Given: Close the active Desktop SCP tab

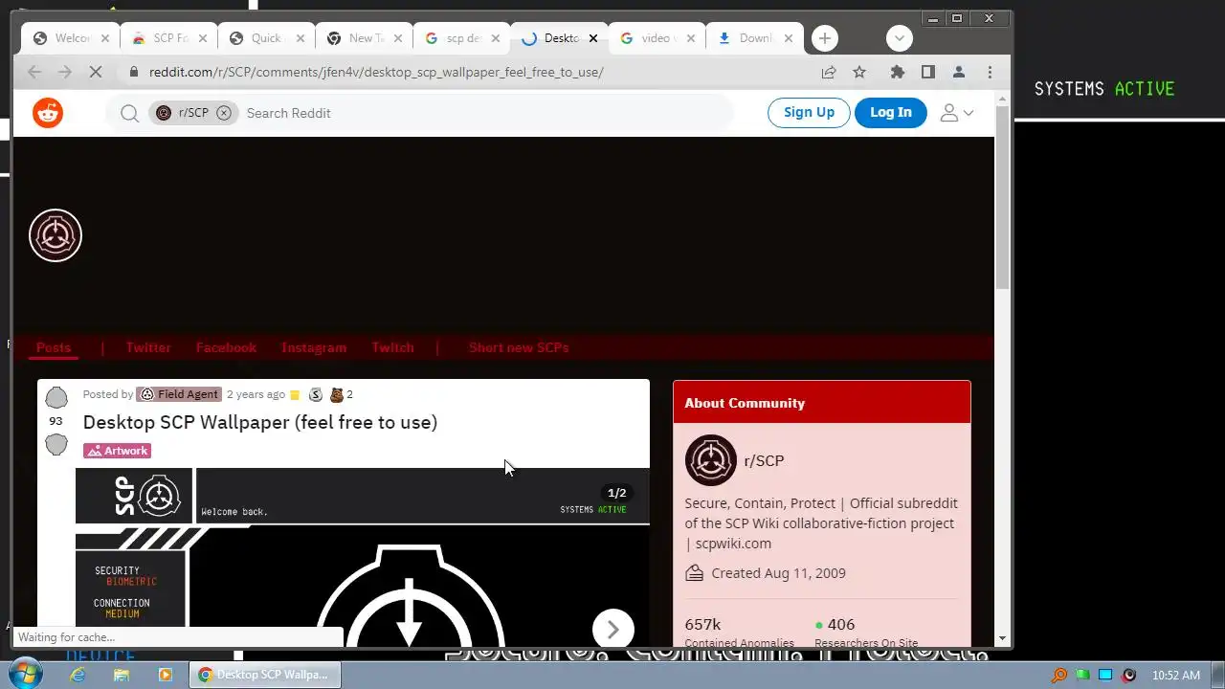Looking at the screenshot, I should point(593,38).
